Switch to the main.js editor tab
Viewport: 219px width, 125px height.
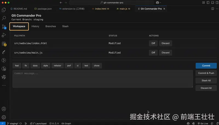click(x=123, y=9)
